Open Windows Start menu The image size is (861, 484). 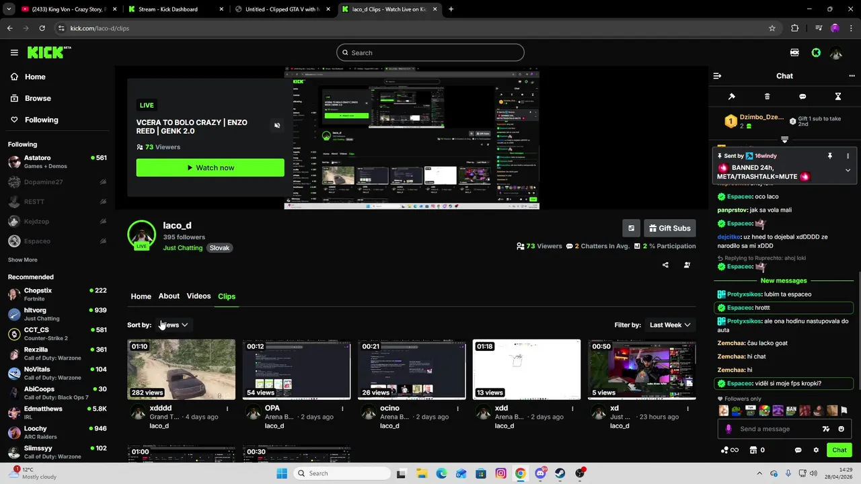[x=281, y=473]
